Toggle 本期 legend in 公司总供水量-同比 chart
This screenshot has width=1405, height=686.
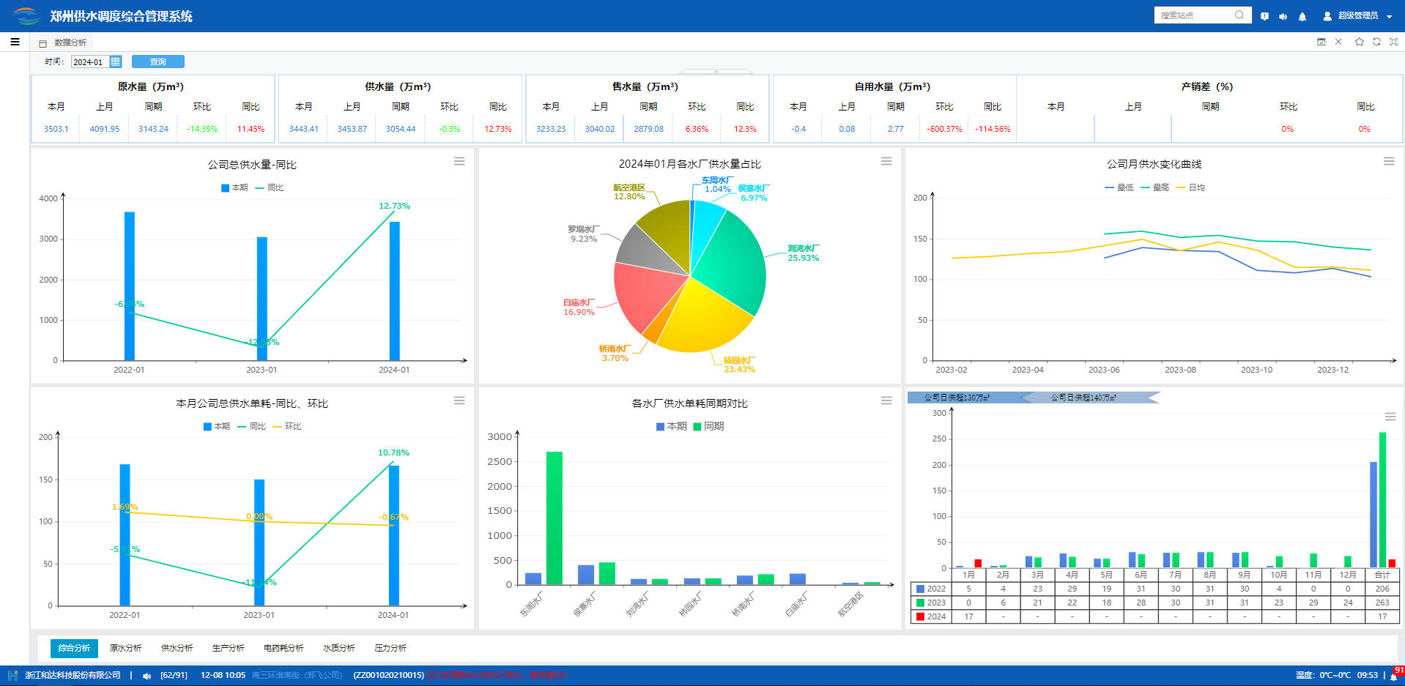235,188
